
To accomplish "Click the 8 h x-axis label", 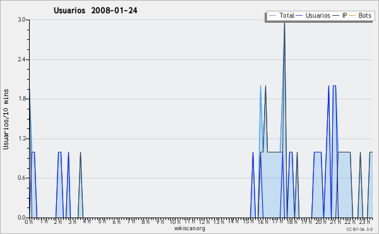I will point(145,221).
